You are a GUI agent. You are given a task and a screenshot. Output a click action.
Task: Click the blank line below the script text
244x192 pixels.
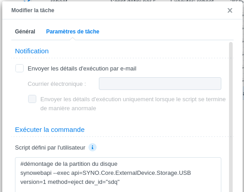pos(118,189)
